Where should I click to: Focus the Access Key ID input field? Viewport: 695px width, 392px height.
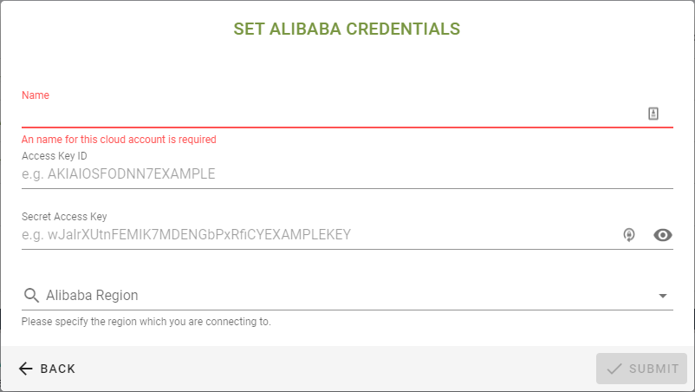(347, 174)
